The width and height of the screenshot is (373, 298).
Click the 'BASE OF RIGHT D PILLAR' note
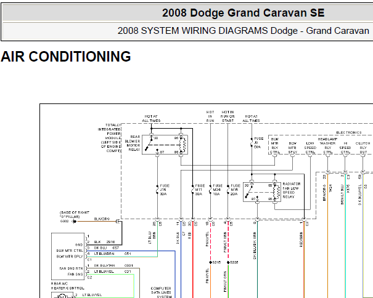[x=74, y=215]
